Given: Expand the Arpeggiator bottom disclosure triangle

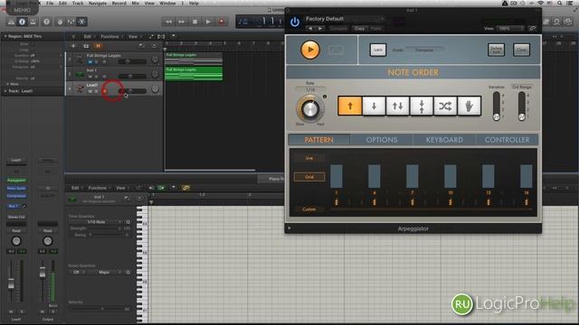Looking at the screenshot, I should click(x=289, y=228).
